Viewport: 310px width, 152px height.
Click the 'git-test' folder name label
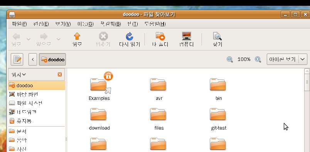(x=219, y=128)
